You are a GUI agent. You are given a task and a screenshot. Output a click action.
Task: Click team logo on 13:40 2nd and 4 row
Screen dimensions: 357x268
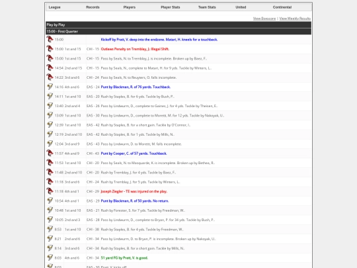click(50, 106)
